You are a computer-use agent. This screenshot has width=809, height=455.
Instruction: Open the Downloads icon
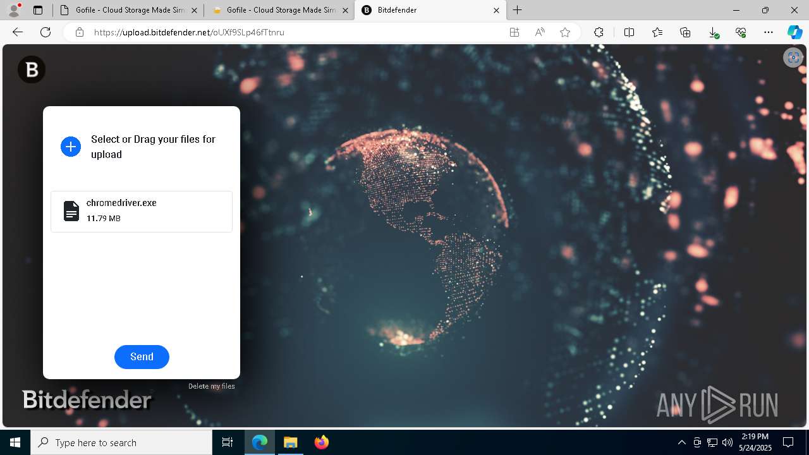tap(713, 32)
